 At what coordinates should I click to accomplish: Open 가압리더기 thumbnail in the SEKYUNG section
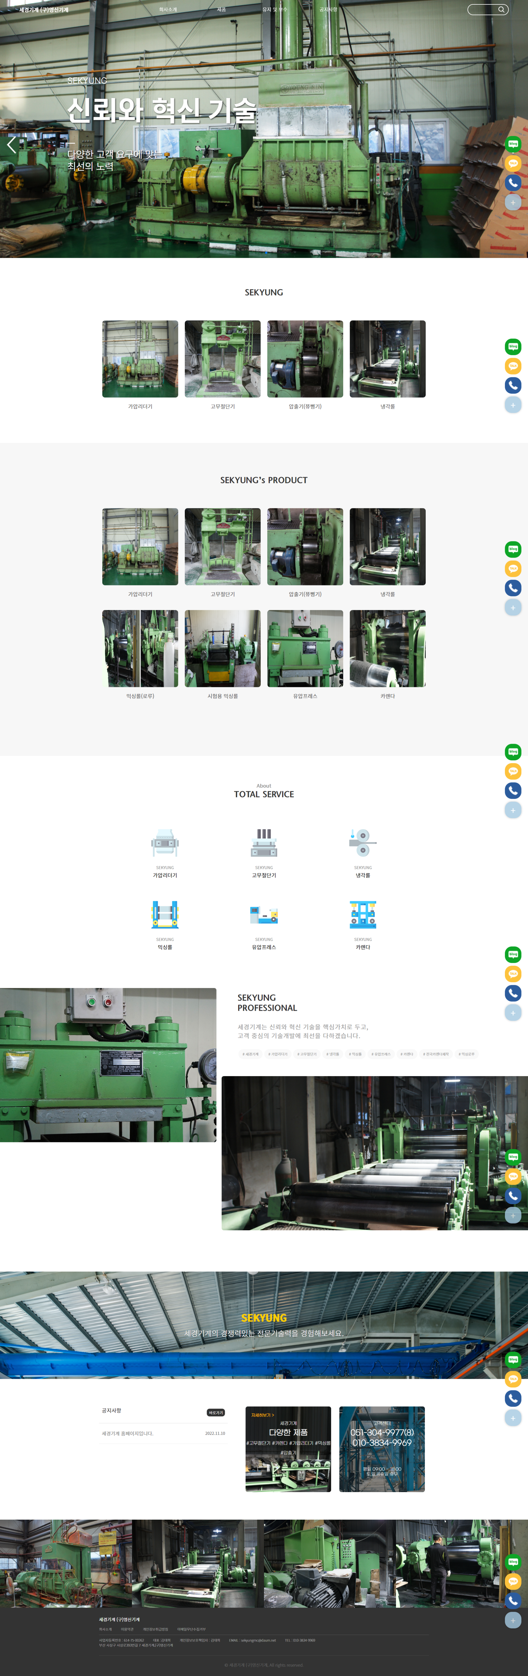click(x=140, y=359)
